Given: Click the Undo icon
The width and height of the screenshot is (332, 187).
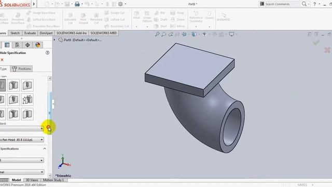Looking at the screenshot, I should 87,4.
